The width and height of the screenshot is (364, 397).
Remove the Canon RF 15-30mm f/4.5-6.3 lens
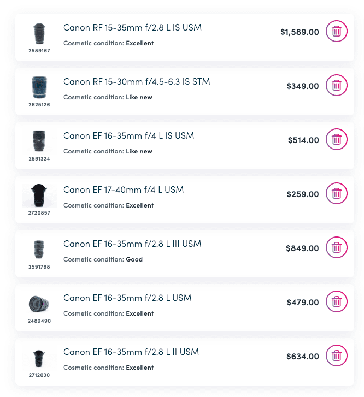click(x=337, y=86)
